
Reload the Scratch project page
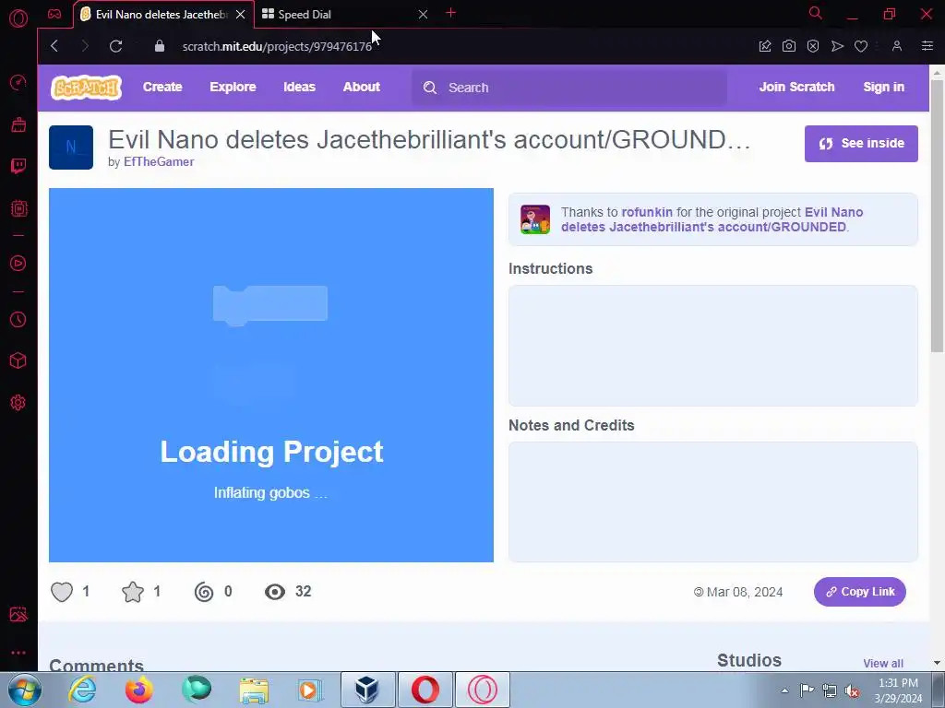pyautogui.click(x=115, y=46)
